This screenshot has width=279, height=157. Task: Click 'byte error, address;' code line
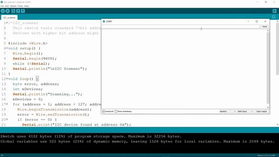pyautogui.click(x=36, y=84)
